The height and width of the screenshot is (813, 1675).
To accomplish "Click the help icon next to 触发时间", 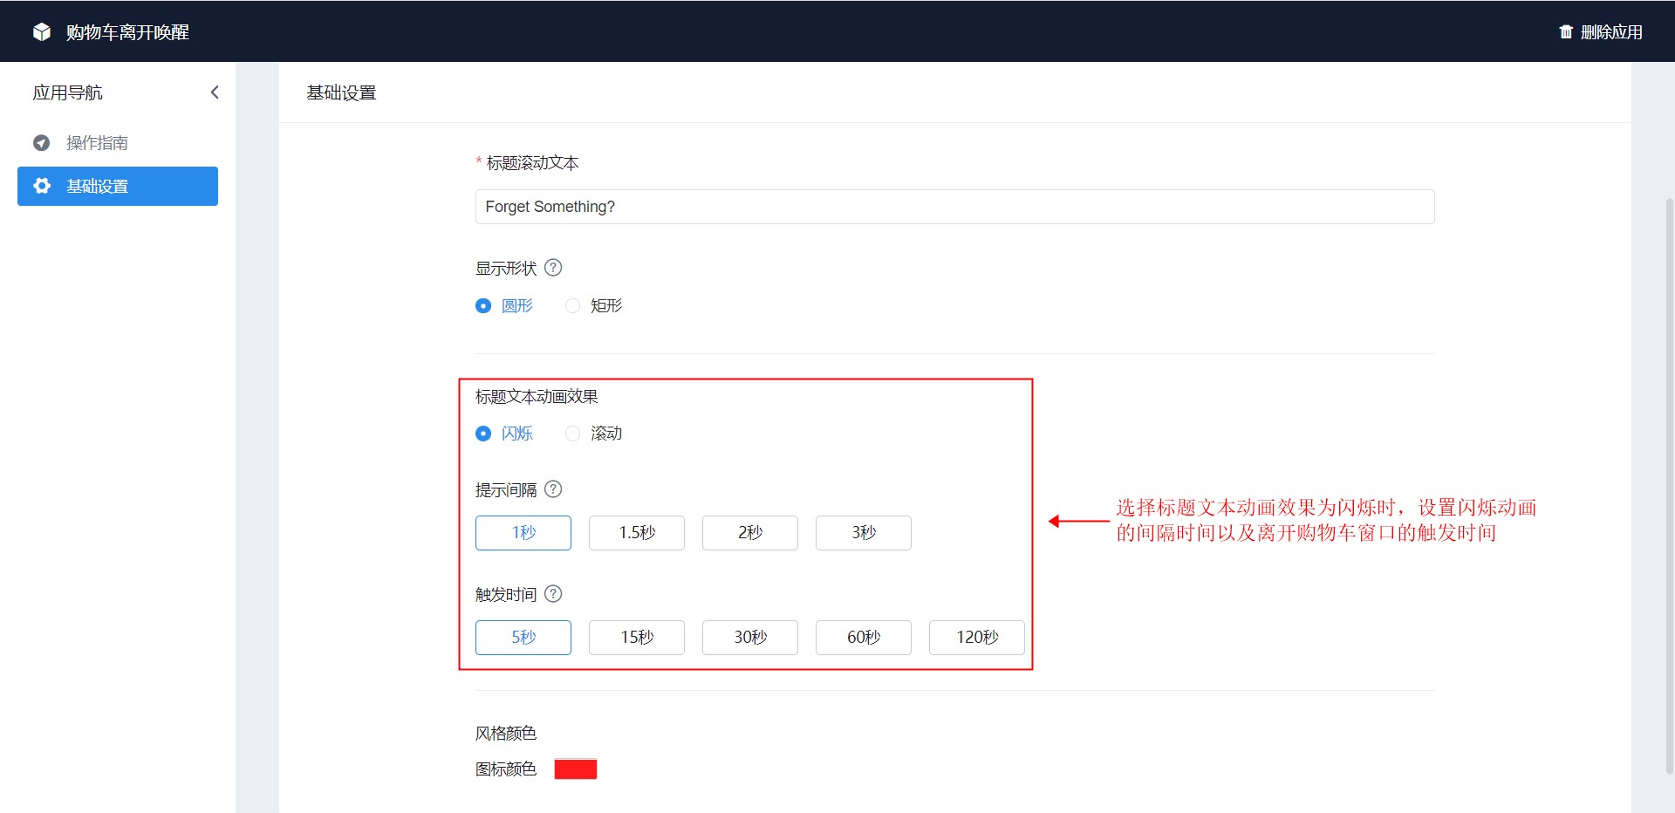I will click(x=553, y=594).
